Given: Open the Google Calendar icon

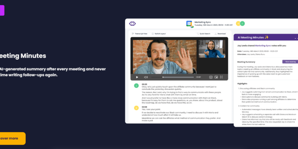Looking at the screenshot, I should point(189,23).
